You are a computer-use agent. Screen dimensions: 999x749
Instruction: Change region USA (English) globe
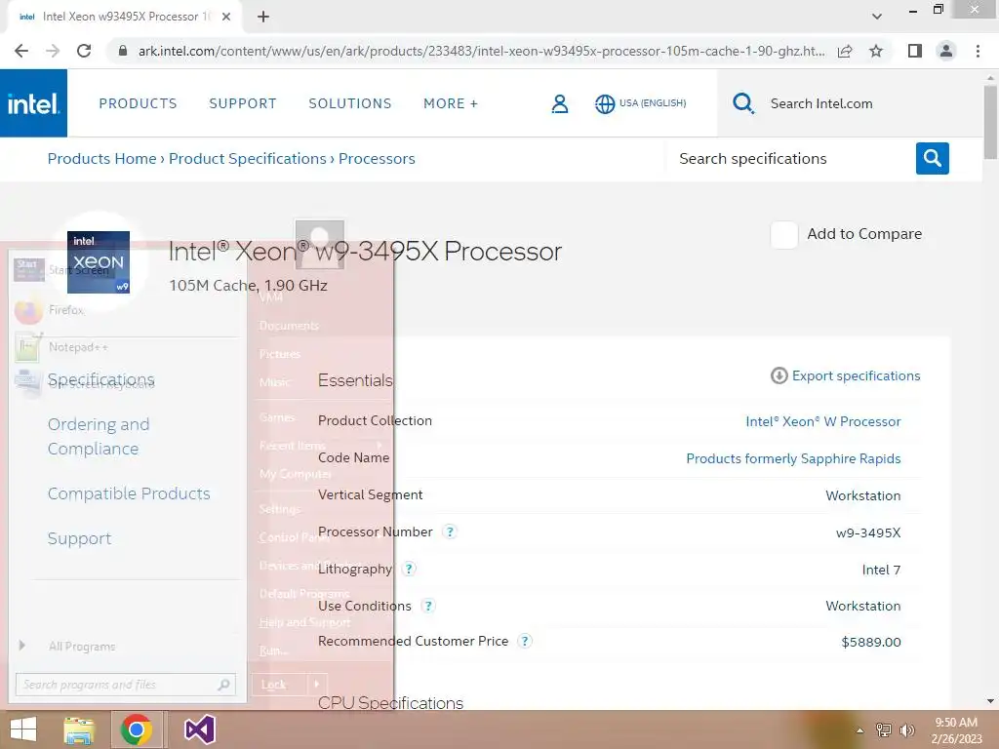click(x=640, y=103)
